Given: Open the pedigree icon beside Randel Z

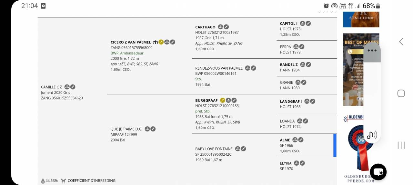Looking at the screenshot, I should pos(303,64).
